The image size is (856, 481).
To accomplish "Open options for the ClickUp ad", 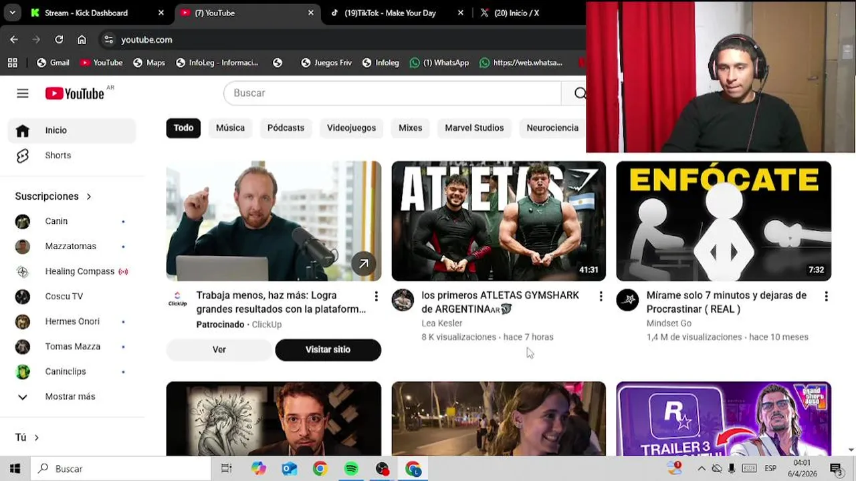I will [x=376, y=296].
